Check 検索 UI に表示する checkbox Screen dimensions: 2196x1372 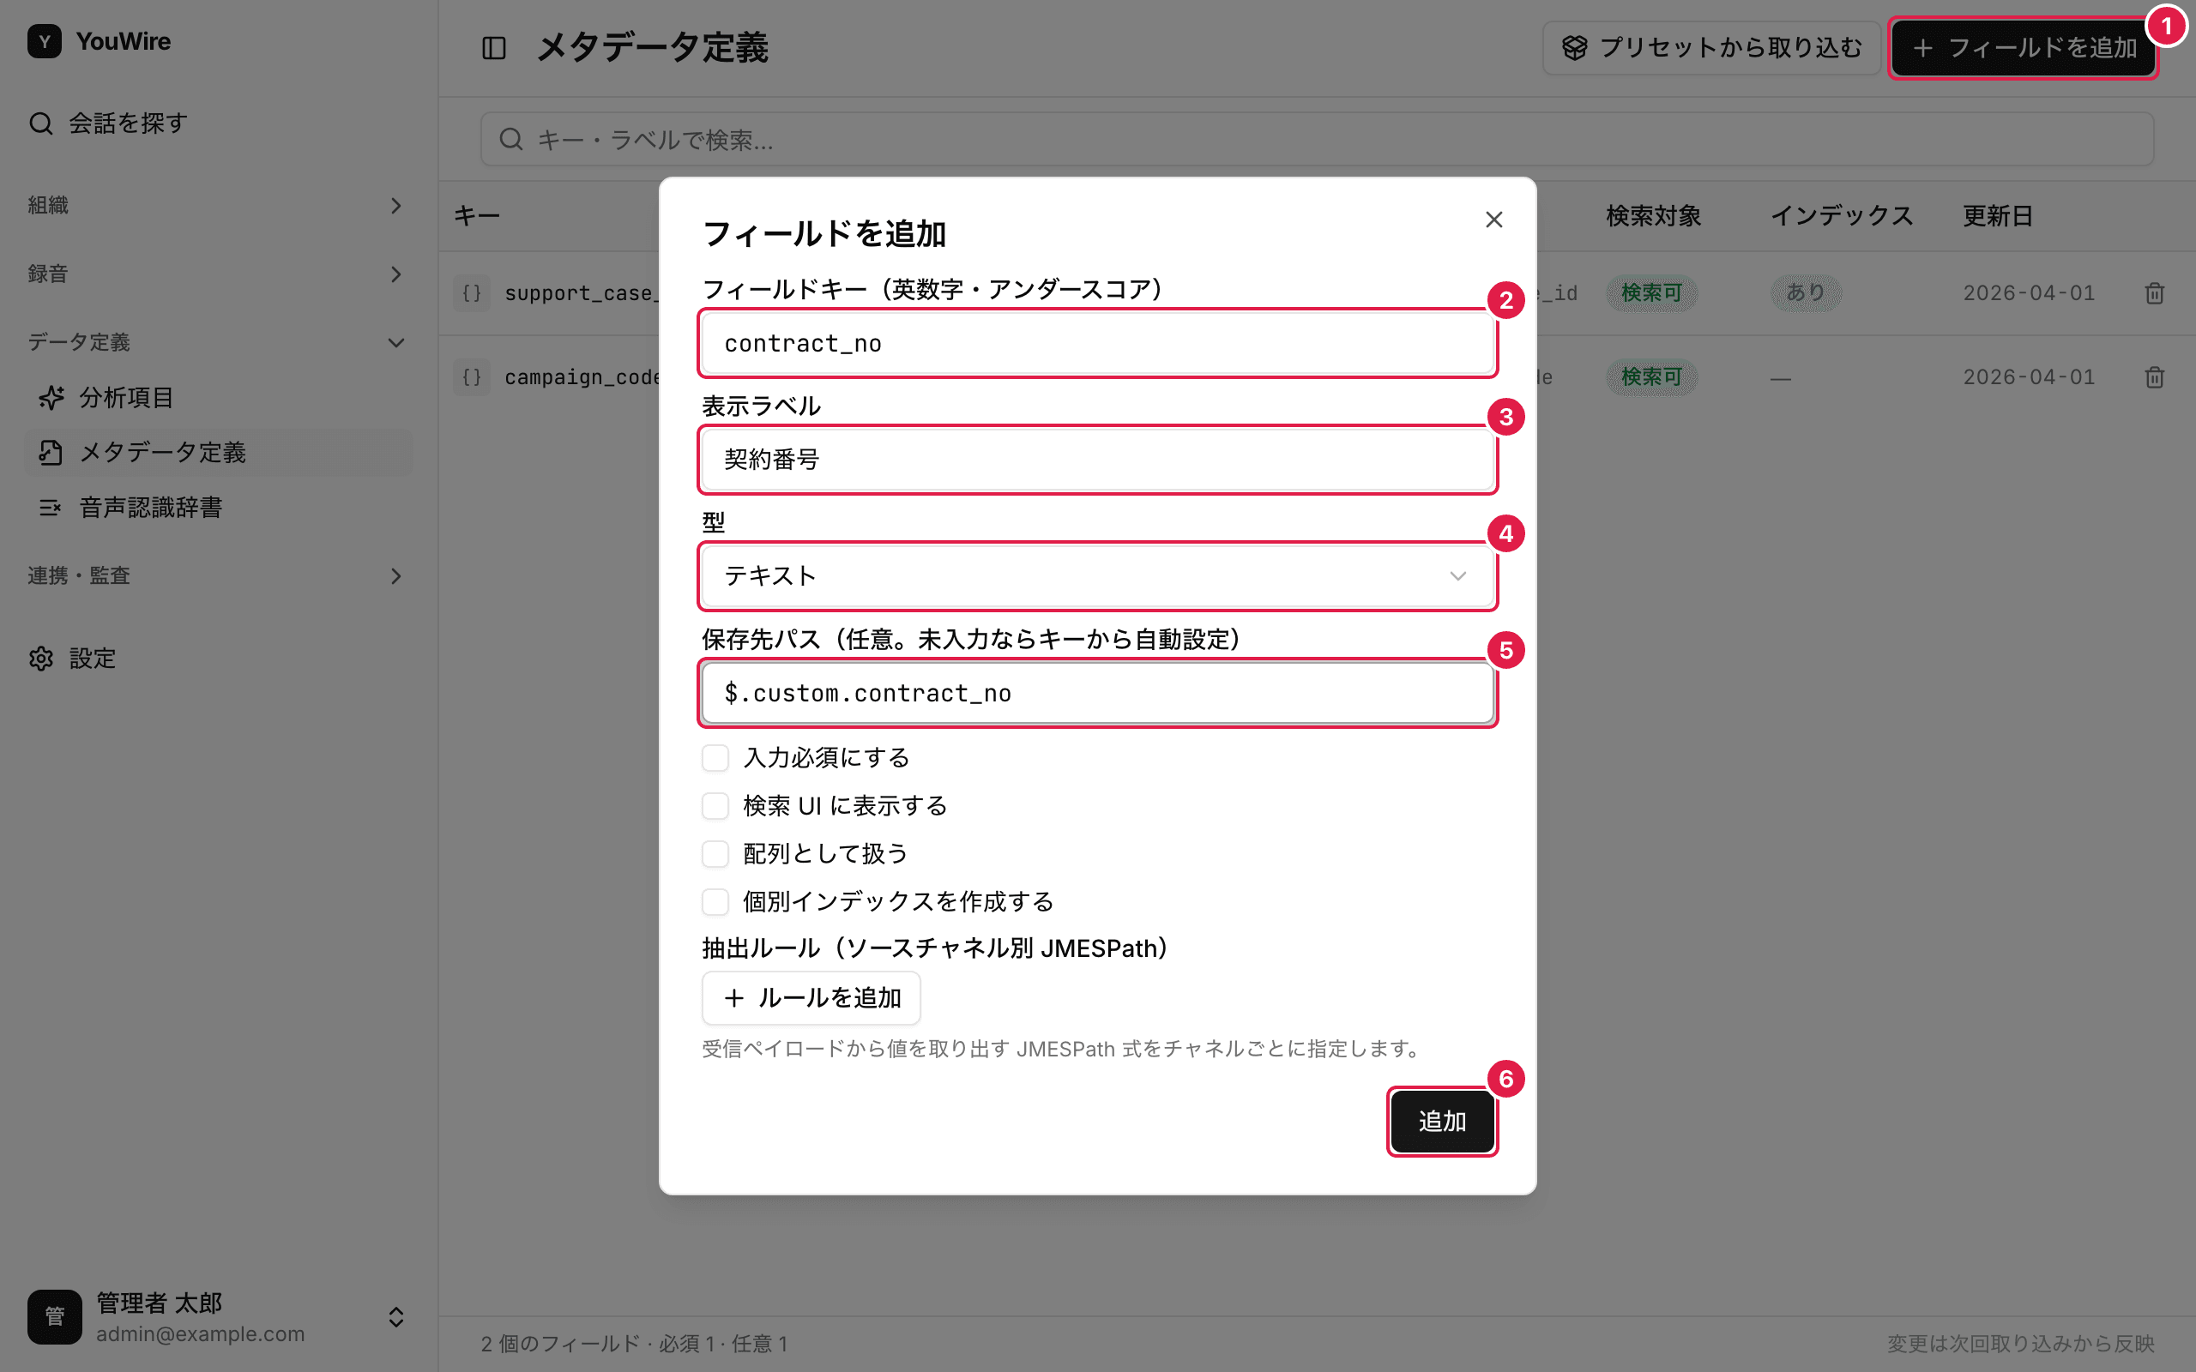[x=715, y=806]
